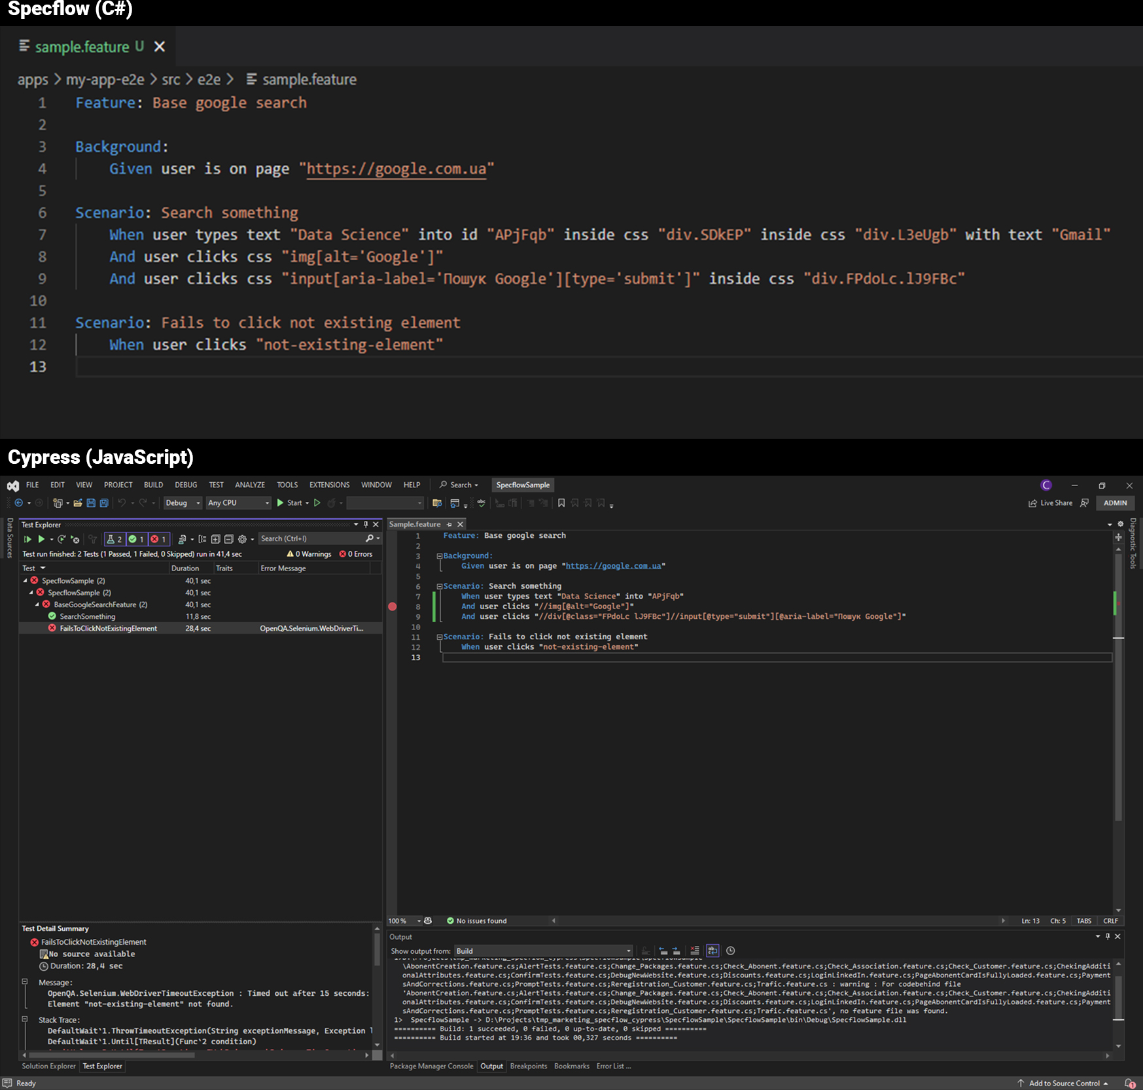The height and width of the screenshot is (1090, 1143).
Task: Run All Tests in Test Explorer
Action: tap(27, 539)
